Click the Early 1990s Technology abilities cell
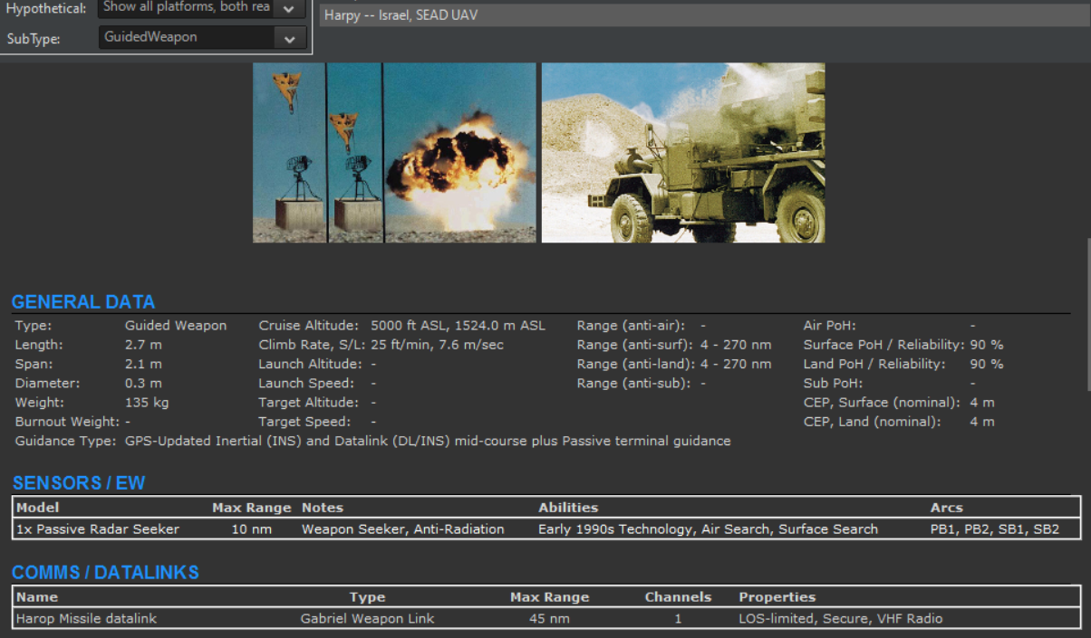 [x=708, y=529]
